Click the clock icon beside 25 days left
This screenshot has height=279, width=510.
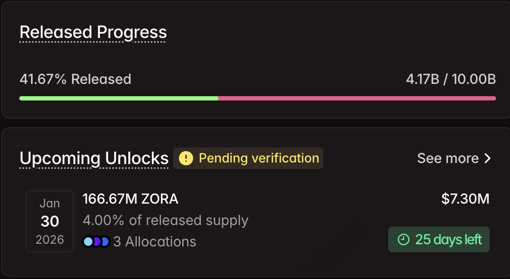404,239
